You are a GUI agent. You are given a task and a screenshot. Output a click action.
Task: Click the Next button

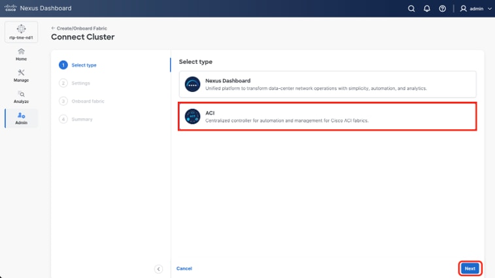point(469,269)
